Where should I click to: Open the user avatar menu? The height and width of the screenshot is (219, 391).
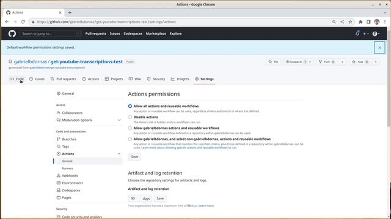coord(376,33)
